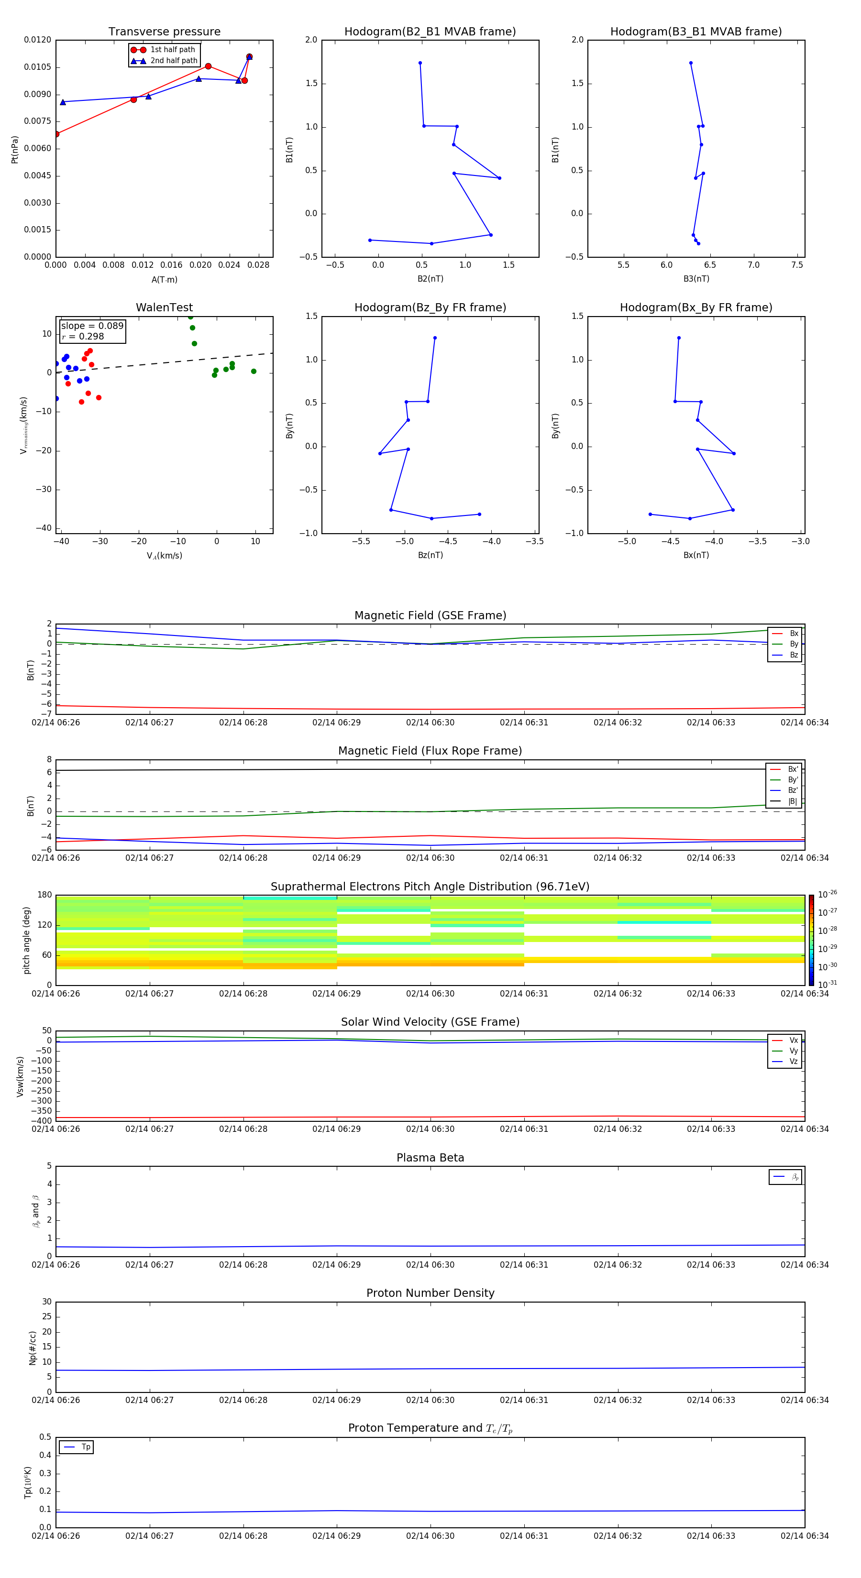Click the rightmost green dot in WalenTest
Screen dimensions: 861x1578
point(254,371)
